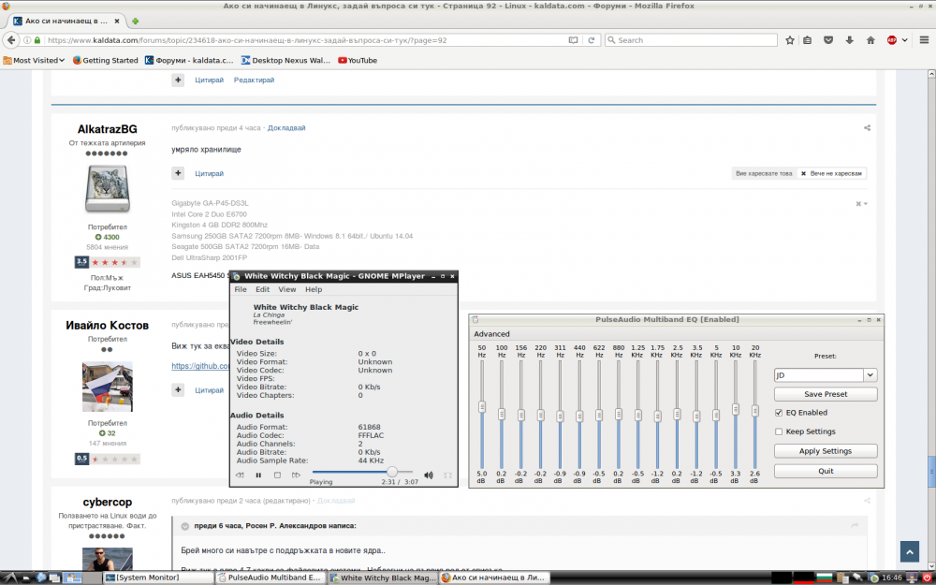Go to Firefox Home page icon
The image size is (936, 585).
[x=870, y=40]
